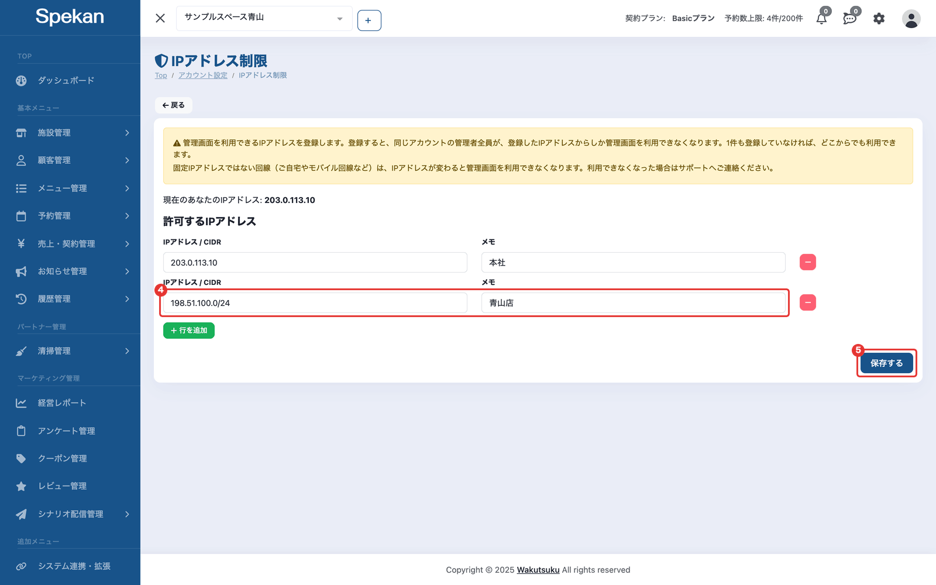The image size is (936, 585).
Task: Click the store icon for 施設管理
Action: tap(21, 133)
